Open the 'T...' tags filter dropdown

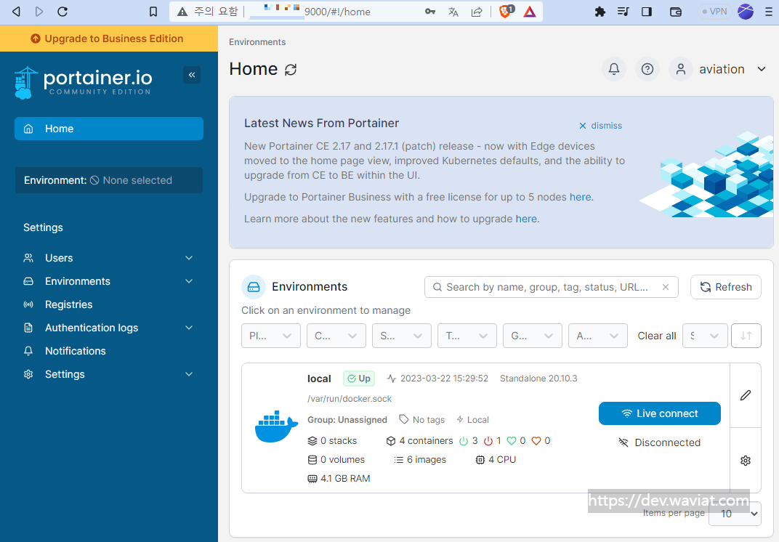tap(467, 336)
